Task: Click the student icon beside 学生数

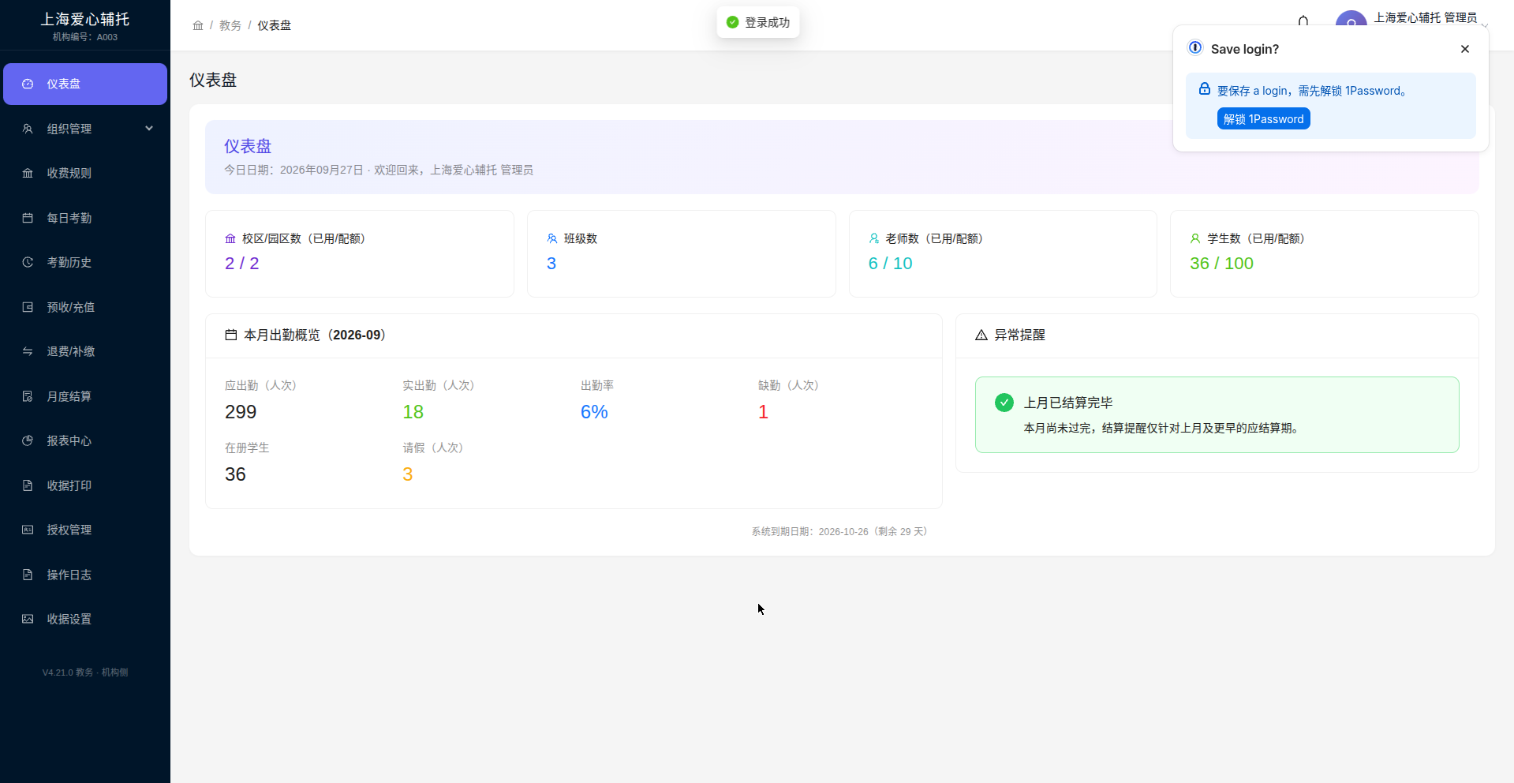Action: click(1195, 238)
